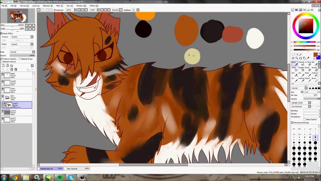Pick the Blood brush
Screen dimensions: 321x181
pyautogui.click(x=308, y=74)
